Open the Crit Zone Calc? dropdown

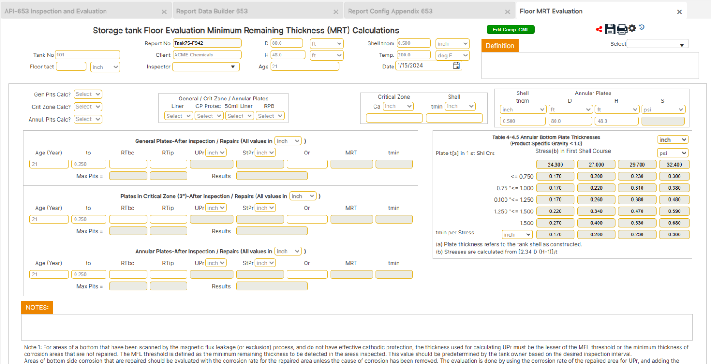tap(87, 106)
